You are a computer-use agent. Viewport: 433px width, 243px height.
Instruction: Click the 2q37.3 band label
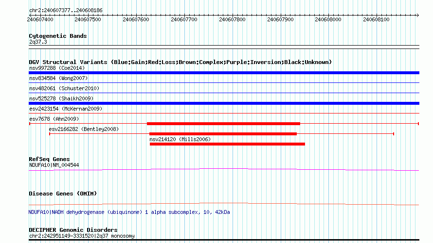point(38,42)
